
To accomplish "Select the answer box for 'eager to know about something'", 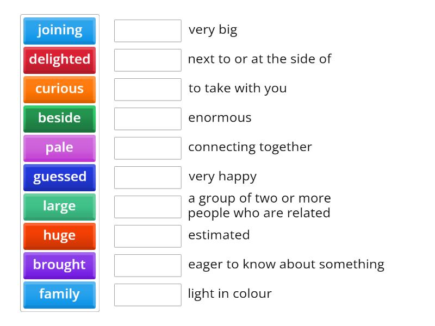I will (x=147, y=265).
